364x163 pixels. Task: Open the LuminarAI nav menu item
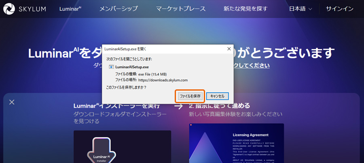click(x=70, y=9)
